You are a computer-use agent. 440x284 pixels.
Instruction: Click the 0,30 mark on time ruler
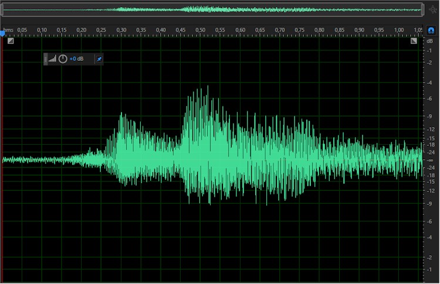(121, 30)
